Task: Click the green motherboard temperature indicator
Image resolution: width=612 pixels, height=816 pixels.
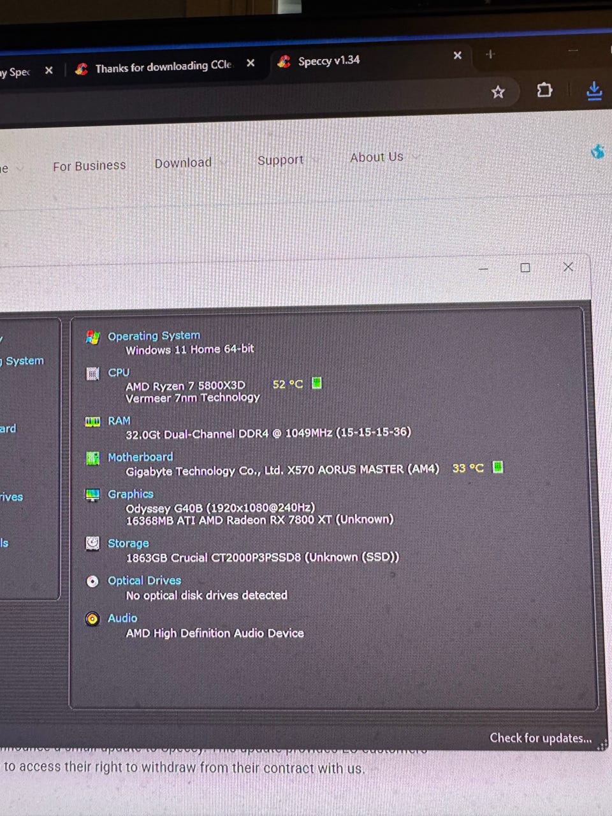Action: coord(498,467)
